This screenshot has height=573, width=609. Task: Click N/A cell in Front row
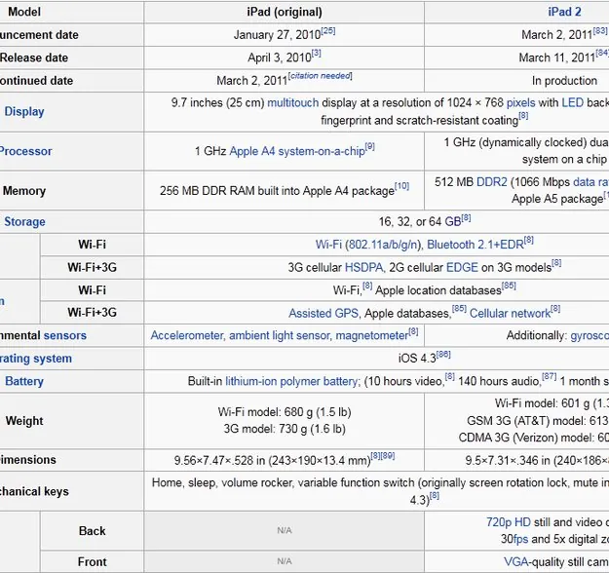(x=285, y=561)
